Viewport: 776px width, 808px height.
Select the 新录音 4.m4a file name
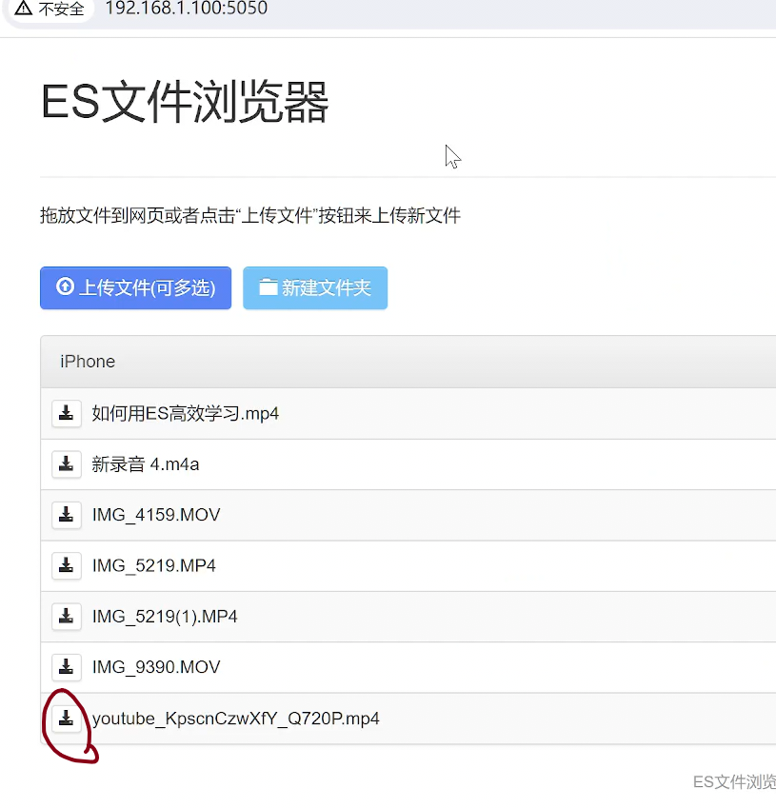(x=145, y=464)
